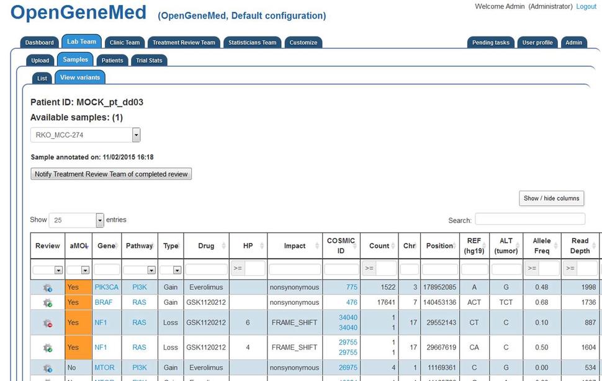Click the review gear icon for BRAF row

pos(47,303)
